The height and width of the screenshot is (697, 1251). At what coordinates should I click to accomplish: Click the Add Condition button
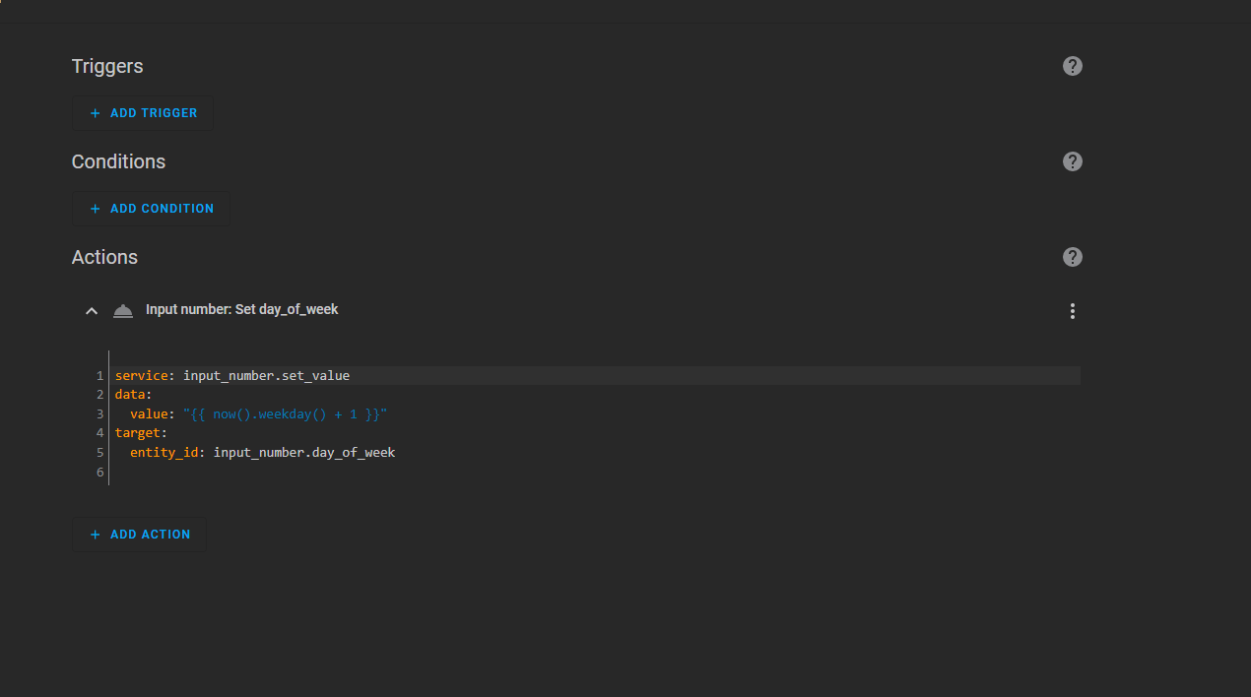(151, 208)
